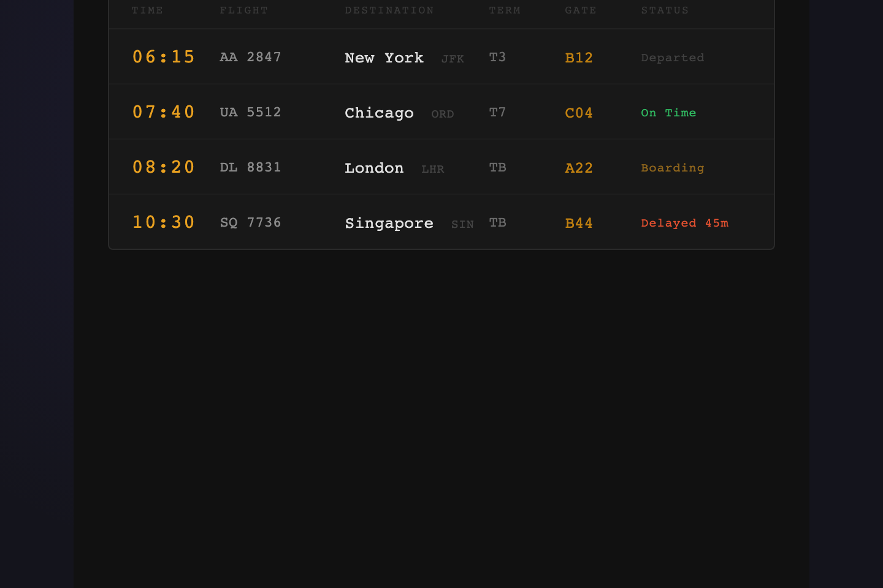
Task: Click the STATUS column header
Action: click(665, 10)
